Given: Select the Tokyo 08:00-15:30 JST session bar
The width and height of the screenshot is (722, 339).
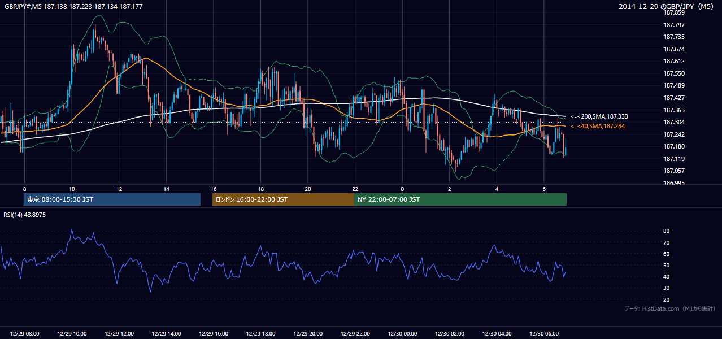Looking at the screenshot, I should click(x=112, y=199).
